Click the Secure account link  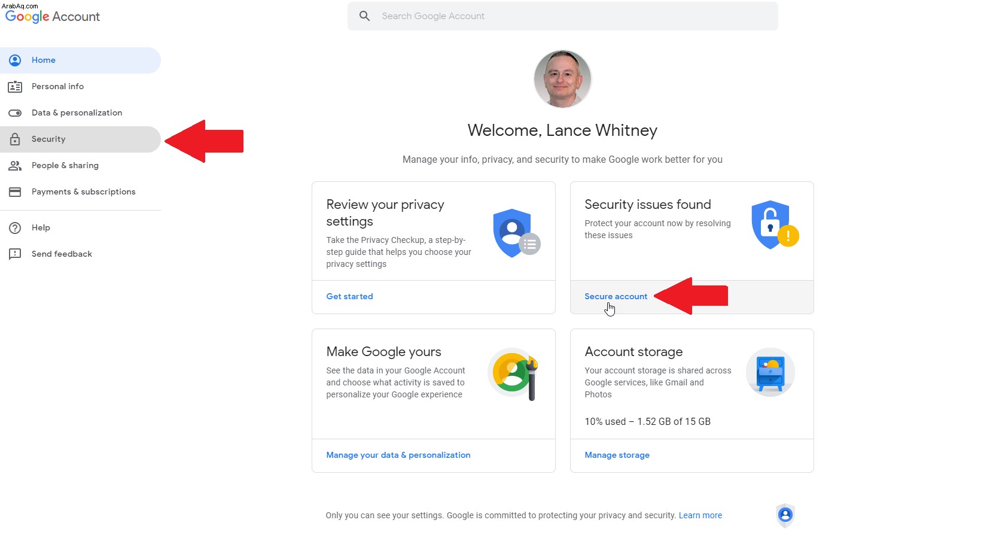(x=616, y=296)
